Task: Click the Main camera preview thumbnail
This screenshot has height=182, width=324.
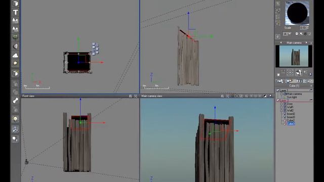Action: tap(294, 56)
